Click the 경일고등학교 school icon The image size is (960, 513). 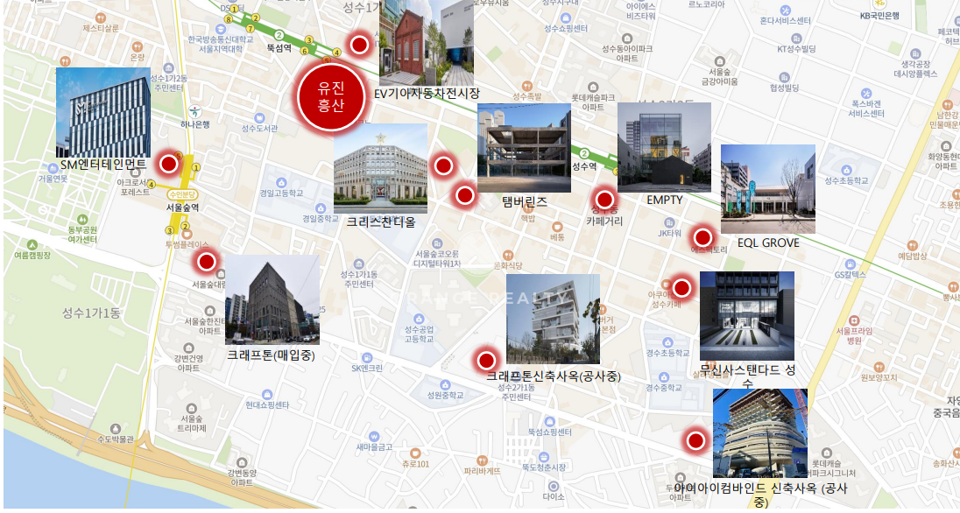point(281,182)
